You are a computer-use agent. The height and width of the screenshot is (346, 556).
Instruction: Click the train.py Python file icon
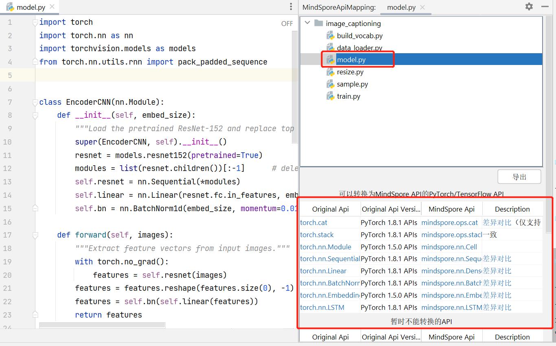point(330,96)
